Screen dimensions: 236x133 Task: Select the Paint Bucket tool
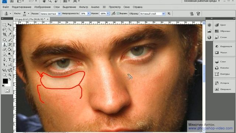[10, 50]
